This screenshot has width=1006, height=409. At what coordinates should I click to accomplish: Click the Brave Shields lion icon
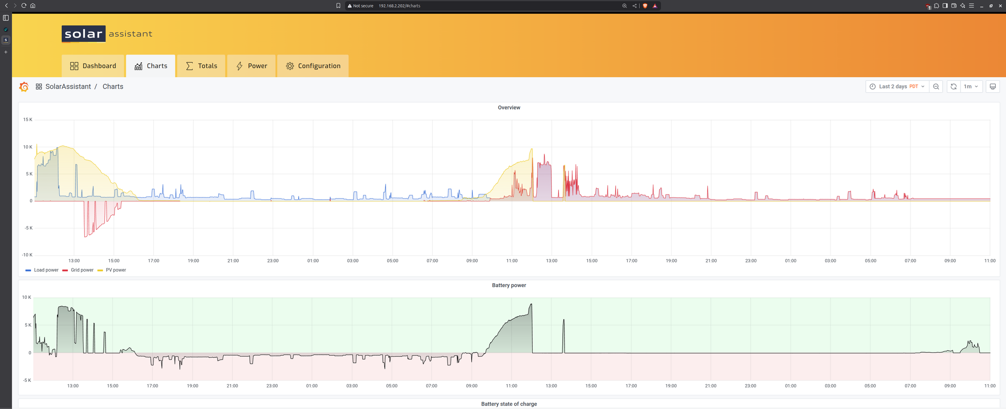[645, 6]
